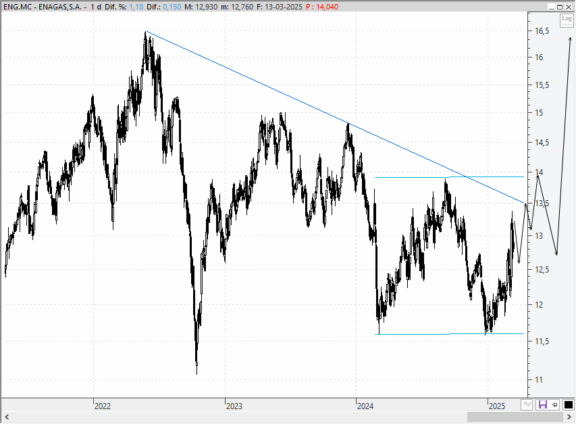Click the horizontal scrollbar right arrow
Screen dimensions: 576x424
pos(569,417)
